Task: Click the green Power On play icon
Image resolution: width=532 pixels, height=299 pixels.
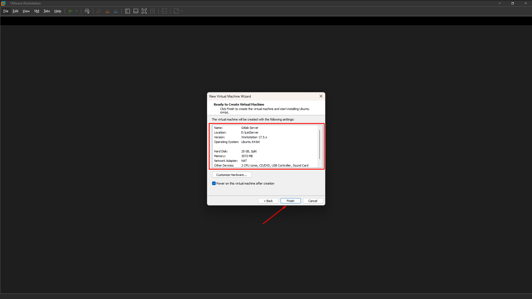Action: point(70,11)
